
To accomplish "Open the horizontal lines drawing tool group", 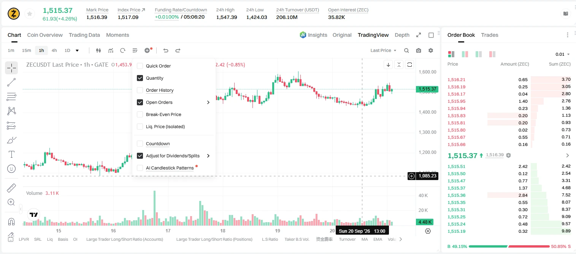I will pyautogui.click(x=11, y=97).
